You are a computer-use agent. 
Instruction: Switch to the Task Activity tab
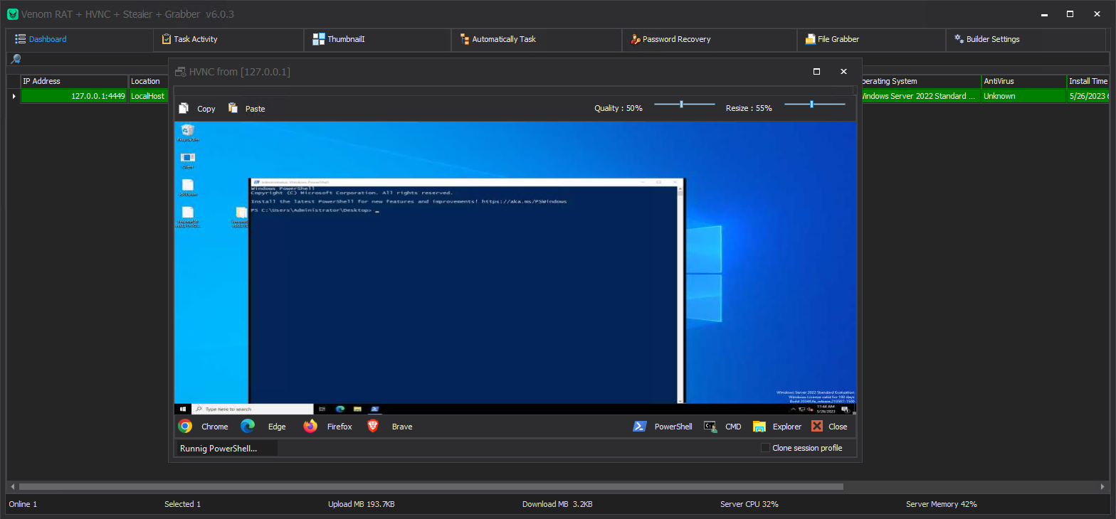coord(228,39)
